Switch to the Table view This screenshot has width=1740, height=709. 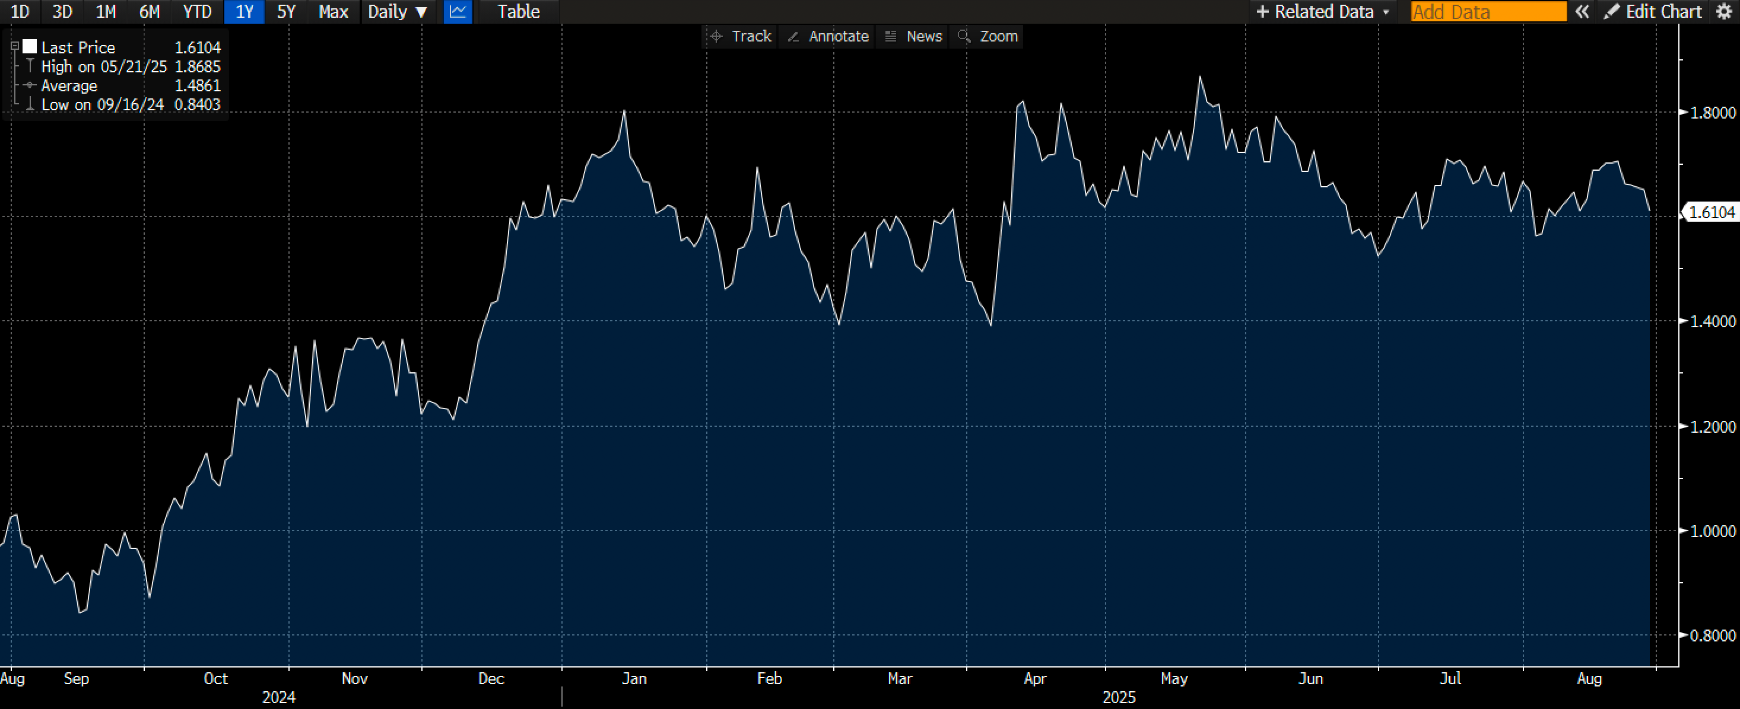(518, 11)
